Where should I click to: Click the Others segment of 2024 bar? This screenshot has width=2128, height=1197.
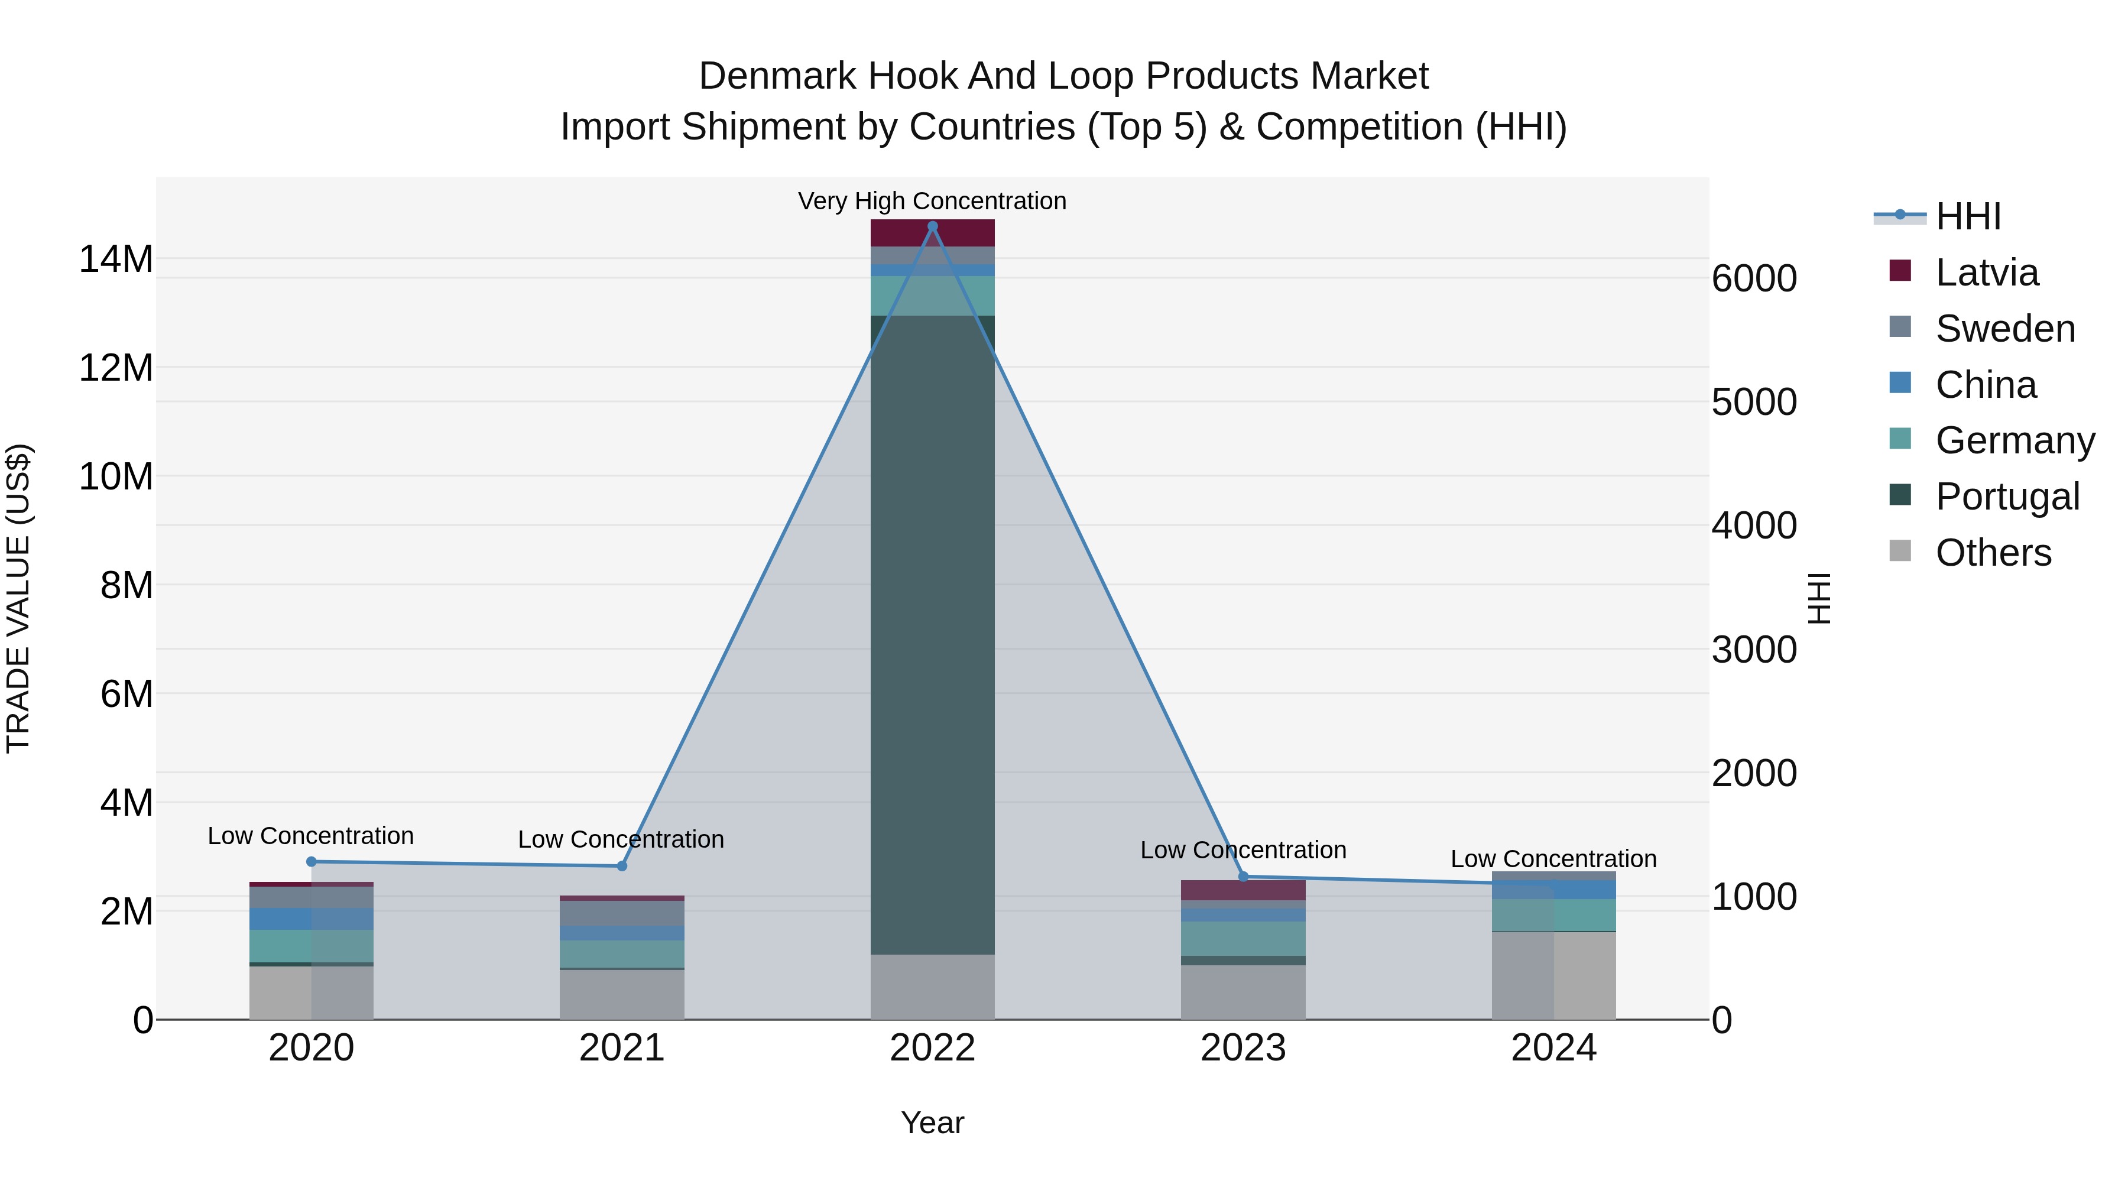1554,975
